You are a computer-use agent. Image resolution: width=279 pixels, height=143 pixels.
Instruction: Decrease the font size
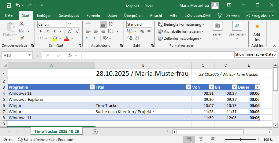(x=77, y=31)
